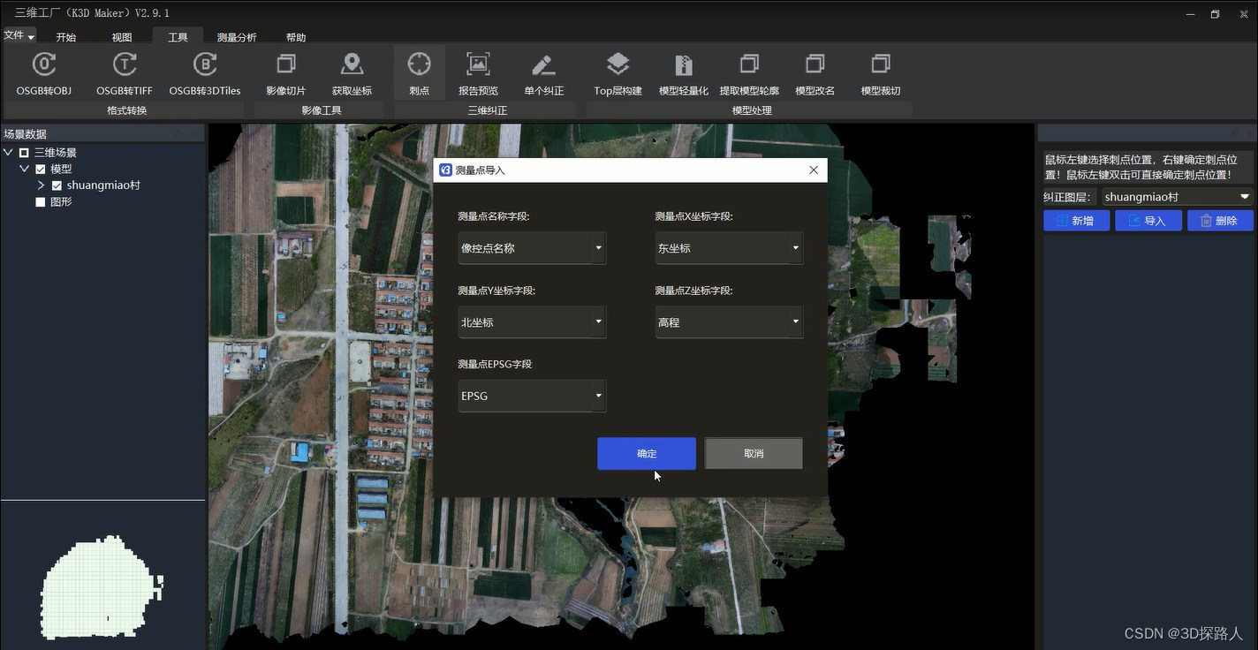Open the OSGB转OBJ converter tool
Image resolution: width=1258 pixels, height=650 pixels.
[43, 73]
